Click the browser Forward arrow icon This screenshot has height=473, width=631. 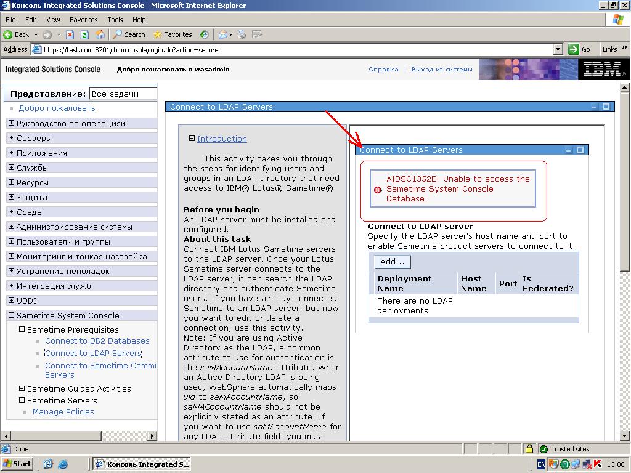click(x=47, y=34)
